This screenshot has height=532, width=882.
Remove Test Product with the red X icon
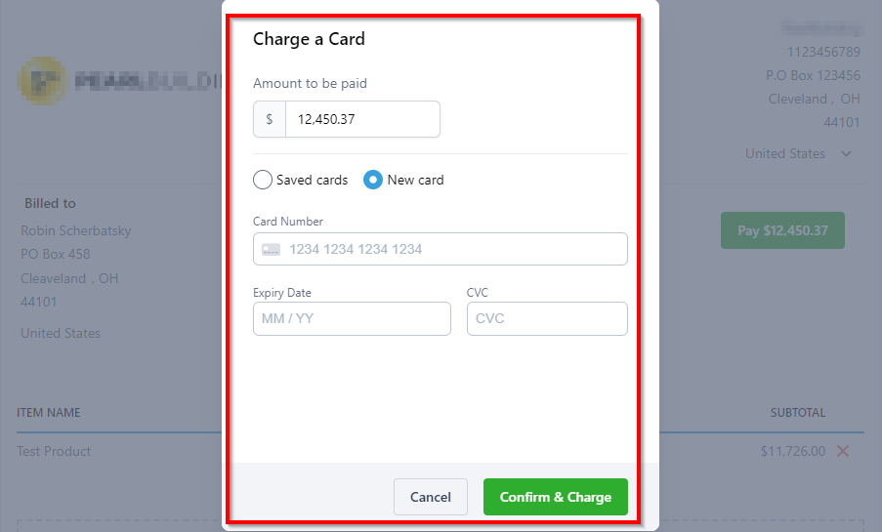coord(843,451)
